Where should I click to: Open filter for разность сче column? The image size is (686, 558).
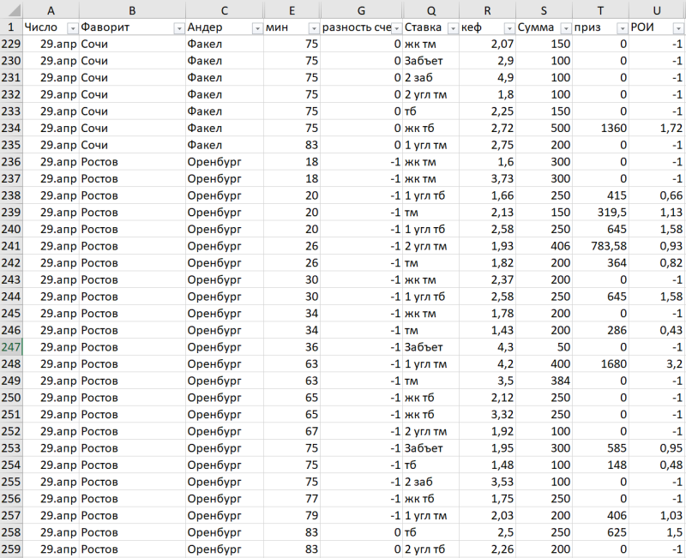tap(395, 27)
